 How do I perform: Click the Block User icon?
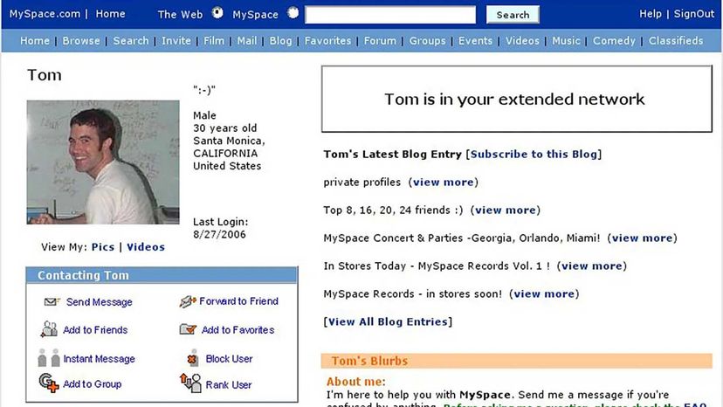click(193, 358)
